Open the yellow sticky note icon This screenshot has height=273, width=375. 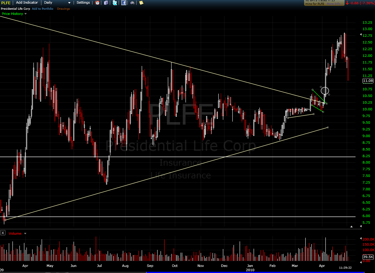(x=141, y=3)
